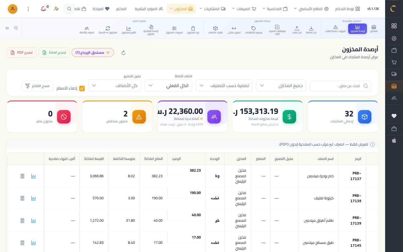
Task: Open the المخازن warehouses toolbar item
Action: click(374, 29)
